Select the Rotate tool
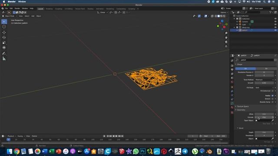This screenshot has height=156, width=278. [4, 38]
